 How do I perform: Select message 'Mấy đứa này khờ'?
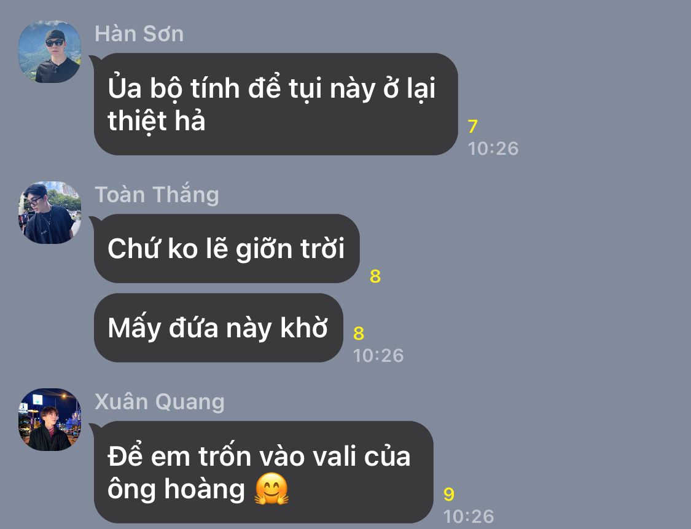[x=218, y=328]
